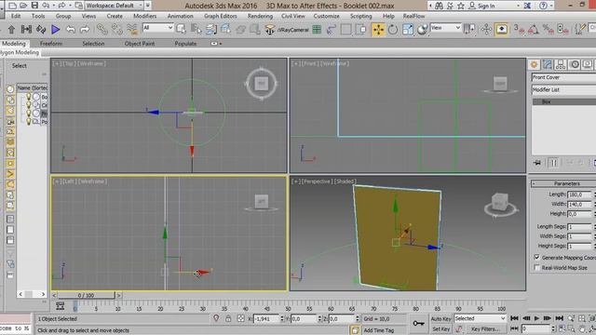Jump to the start frame

(x=514, y=318)
